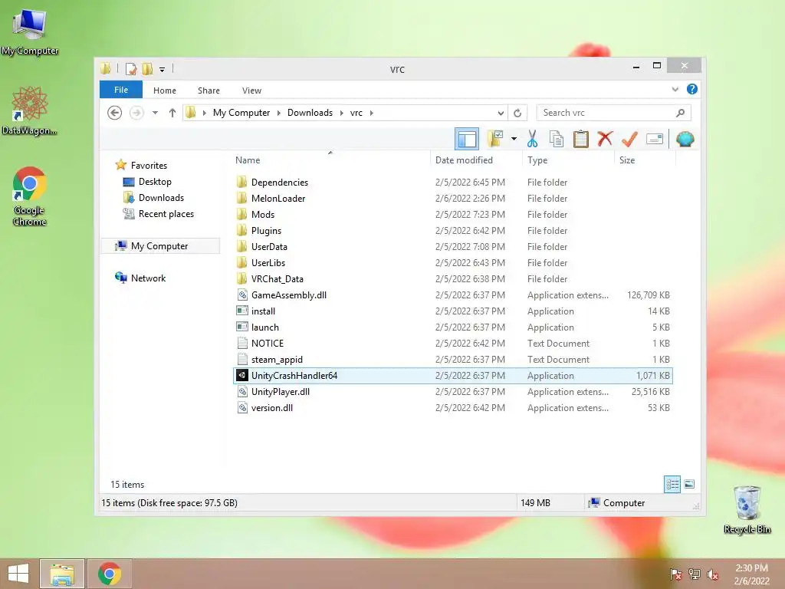Open Customize Quick Access Toolbar dropdown
Viewport: 785px width, 589px height.
[163, 69]
